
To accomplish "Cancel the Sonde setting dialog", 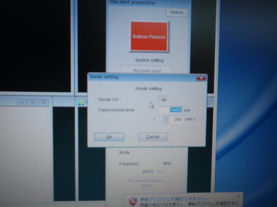I will (153, 137).
